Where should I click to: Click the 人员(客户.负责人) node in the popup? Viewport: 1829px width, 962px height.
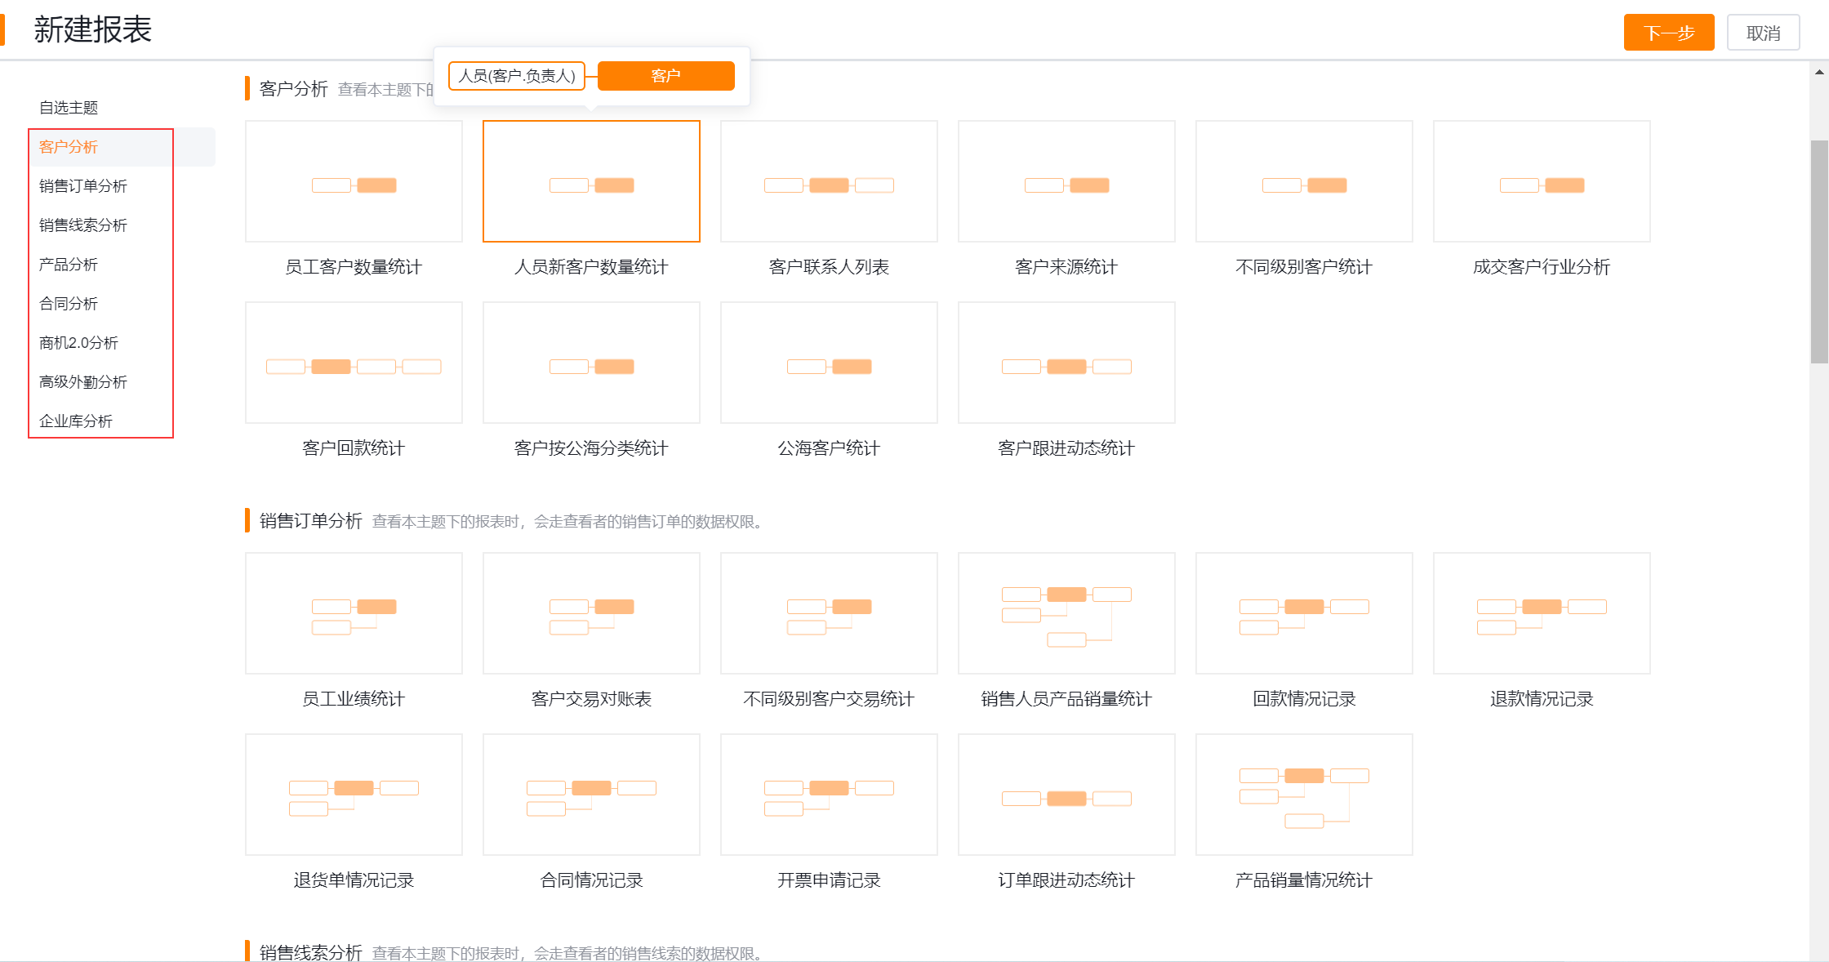click(517, 76)
